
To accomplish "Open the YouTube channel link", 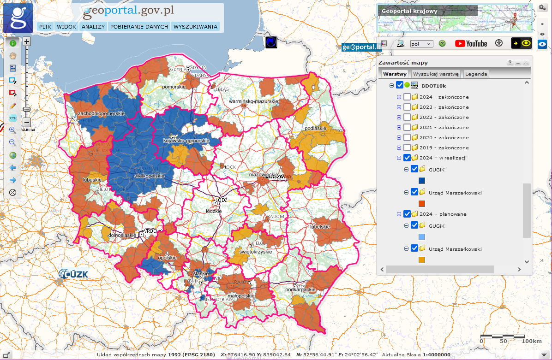I will click(x=471, y=43).
